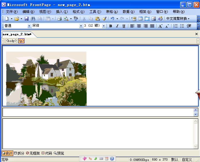This screenshot has height=162, width=200.
Task: Undo the last action
Action: (112, 19)
